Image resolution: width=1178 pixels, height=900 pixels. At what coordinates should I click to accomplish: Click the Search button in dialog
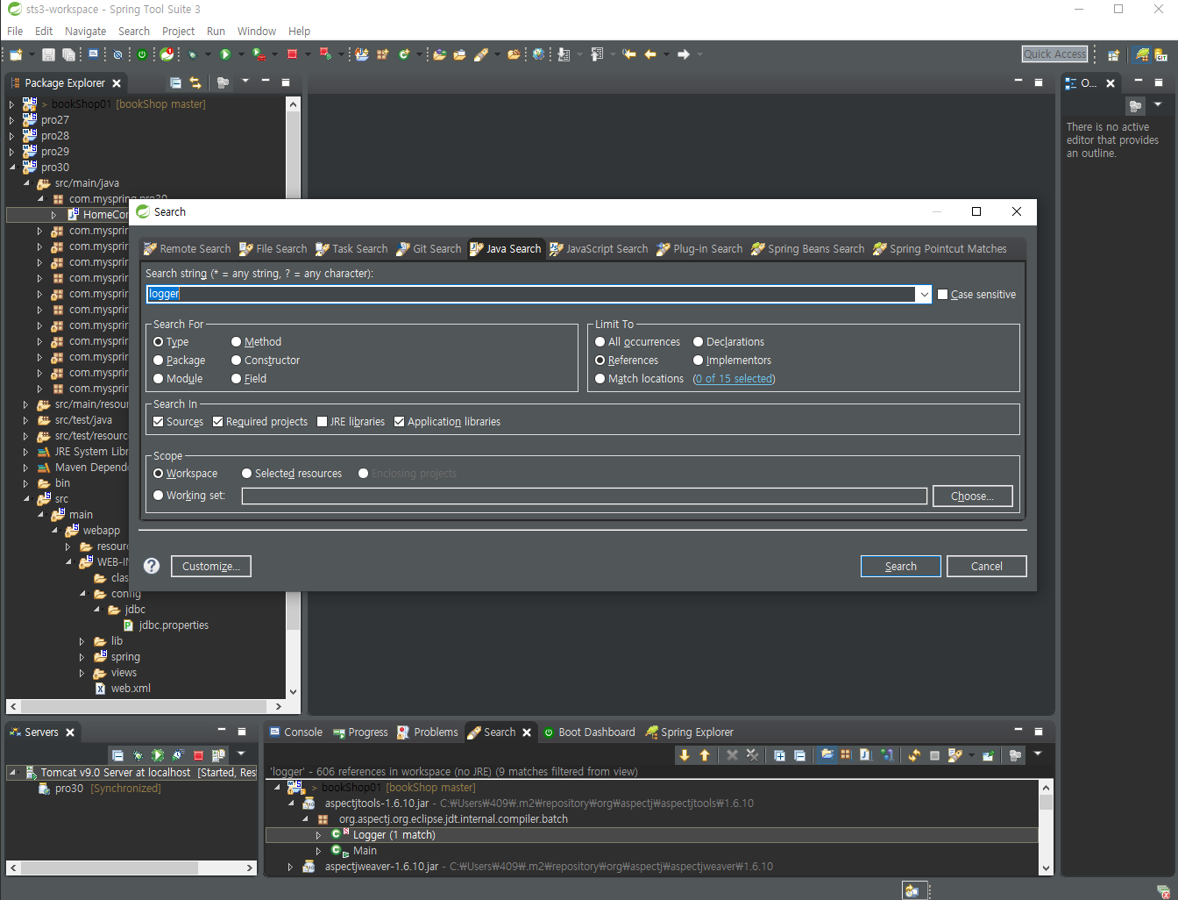[x=900, y=567]
